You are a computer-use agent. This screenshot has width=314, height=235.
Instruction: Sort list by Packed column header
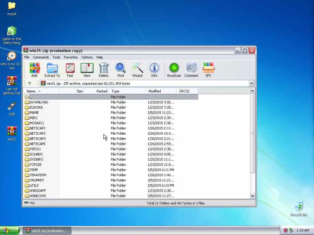tap(97, 91)
